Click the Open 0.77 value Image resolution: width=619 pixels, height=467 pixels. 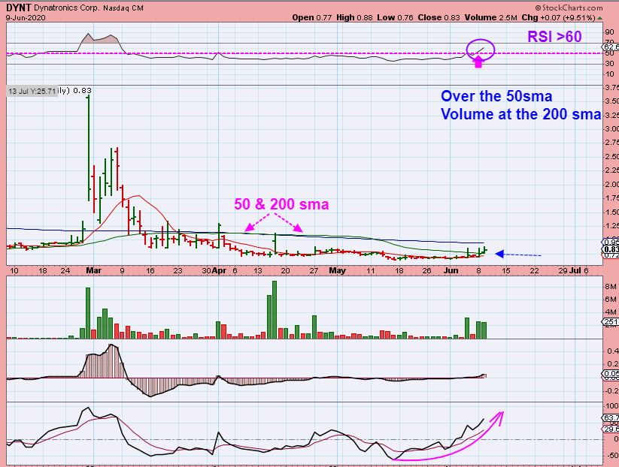312,18
